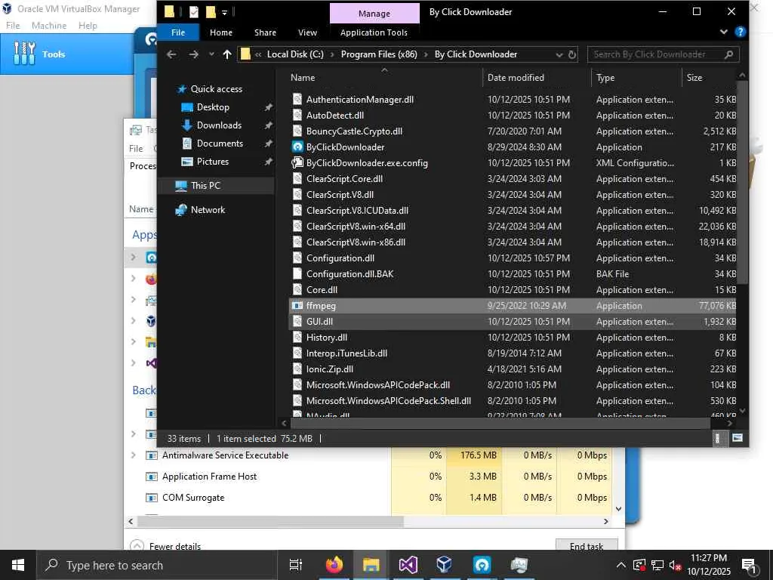
Task: Open Task View from taskbar
Action: point(295,565)
